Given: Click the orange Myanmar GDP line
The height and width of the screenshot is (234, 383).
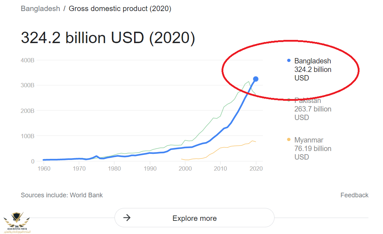Looking at the screenshot, I should pyautogui.click(x=219, y=149).
